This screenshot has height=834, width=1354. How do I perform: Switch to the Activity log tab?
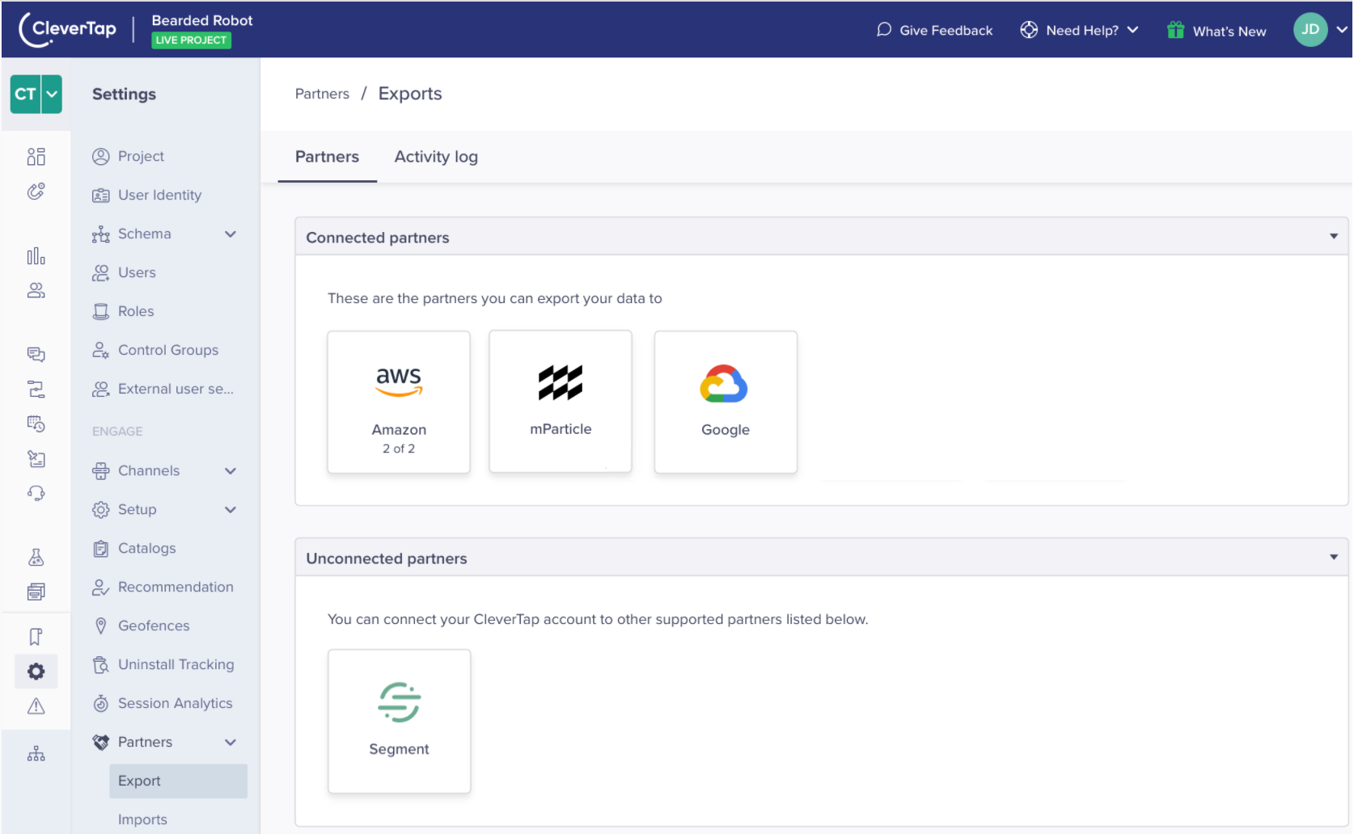coord(436,157)
